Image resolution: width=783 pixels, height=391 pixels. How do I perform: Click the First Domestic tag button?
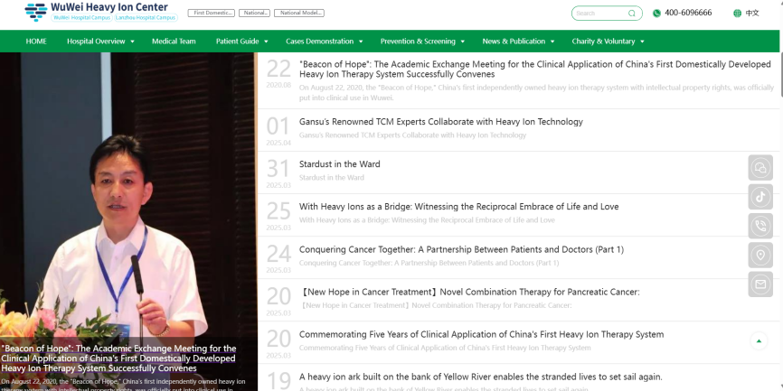pyautogui.click(x=211, y=13)
